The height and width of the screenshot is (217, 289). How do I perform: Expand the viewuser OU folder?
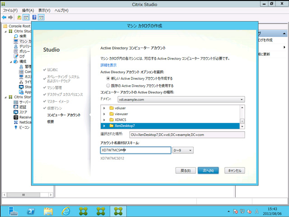click(x=104, y=114)
